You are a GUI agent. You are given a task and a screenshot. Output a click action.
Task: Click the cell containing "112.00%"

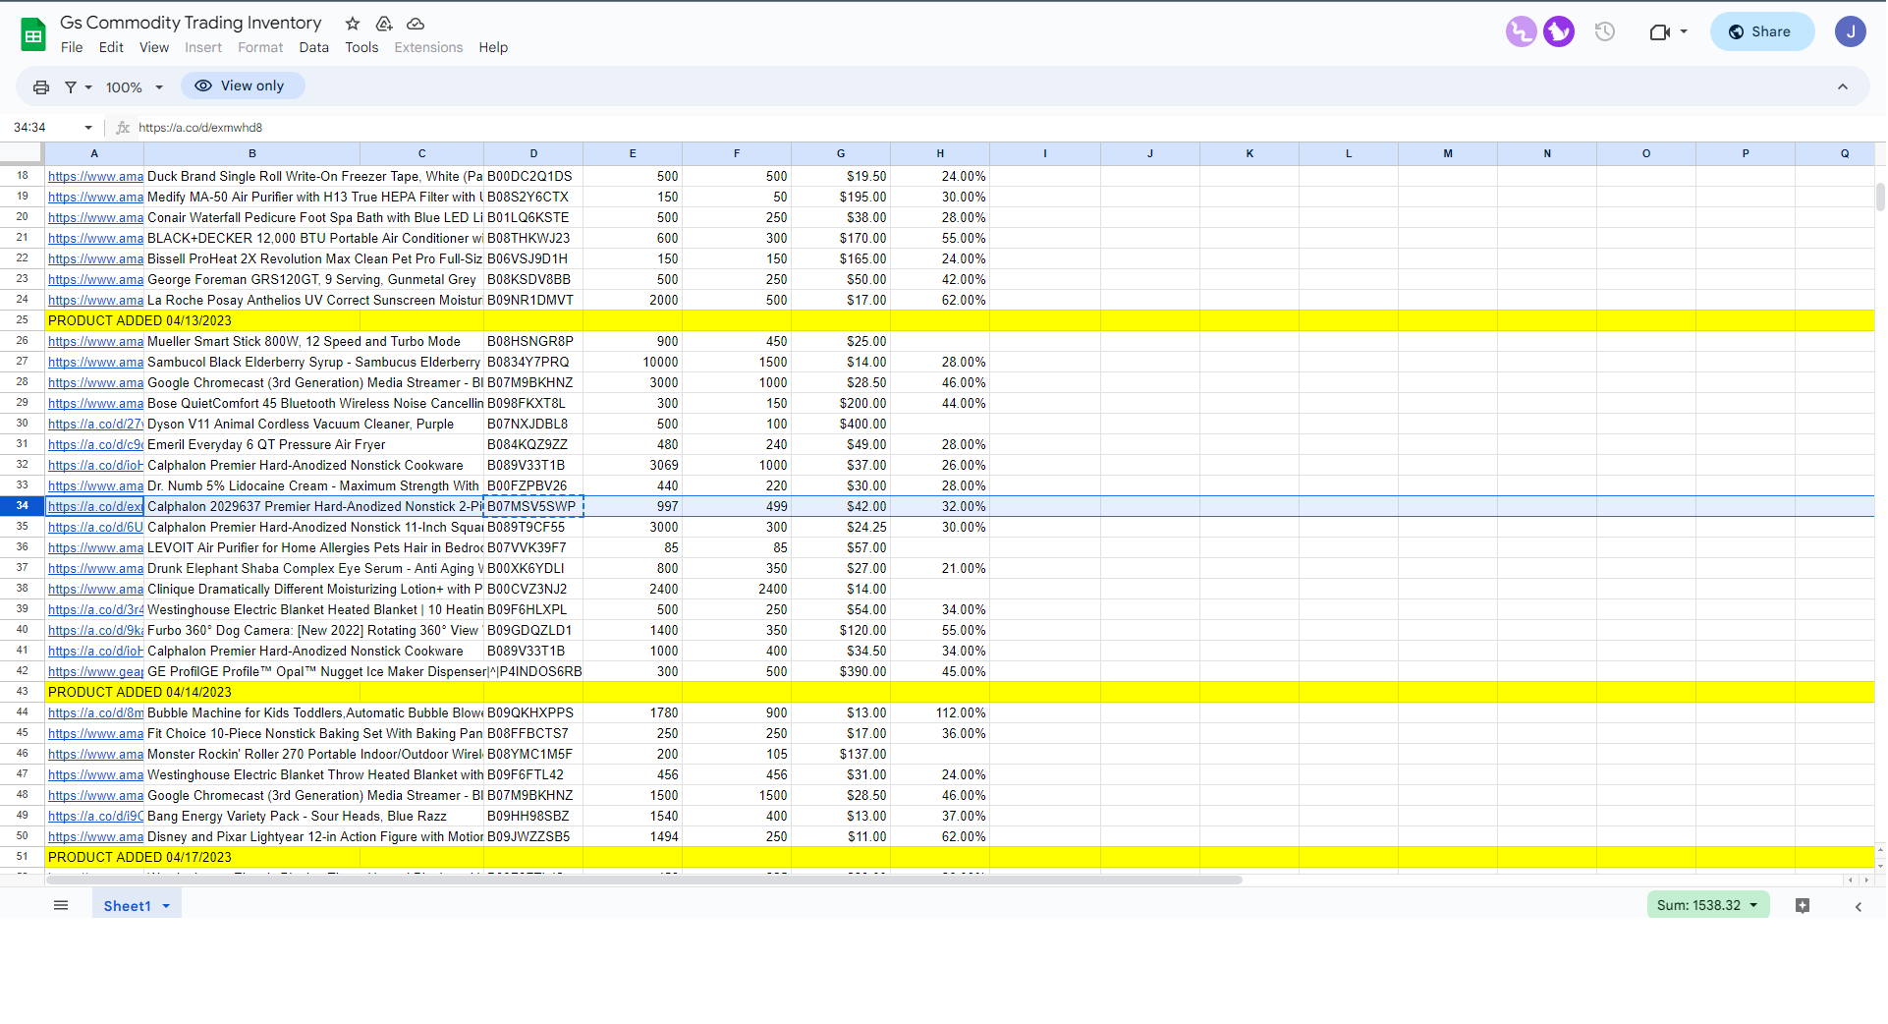click(x=940, y=713)
